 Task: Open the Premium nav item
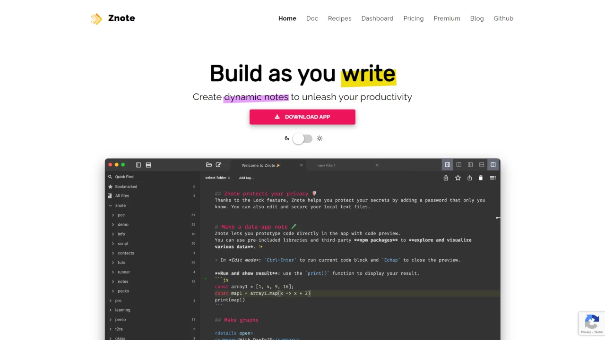coord(447,18)
